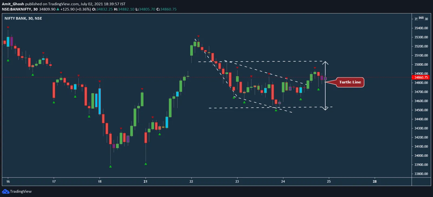Click date 22 on the time axis
The image size is (433, 197).
tap(191, 181)
